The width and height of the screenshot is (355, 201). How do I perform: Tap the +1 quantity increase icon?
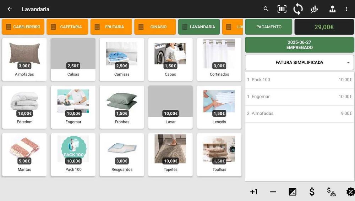(x=254, y=192)
